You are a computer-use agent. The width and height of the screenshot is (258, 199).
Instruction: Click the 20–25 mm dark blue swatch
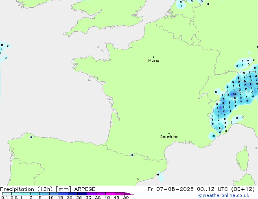click(73, 194)
